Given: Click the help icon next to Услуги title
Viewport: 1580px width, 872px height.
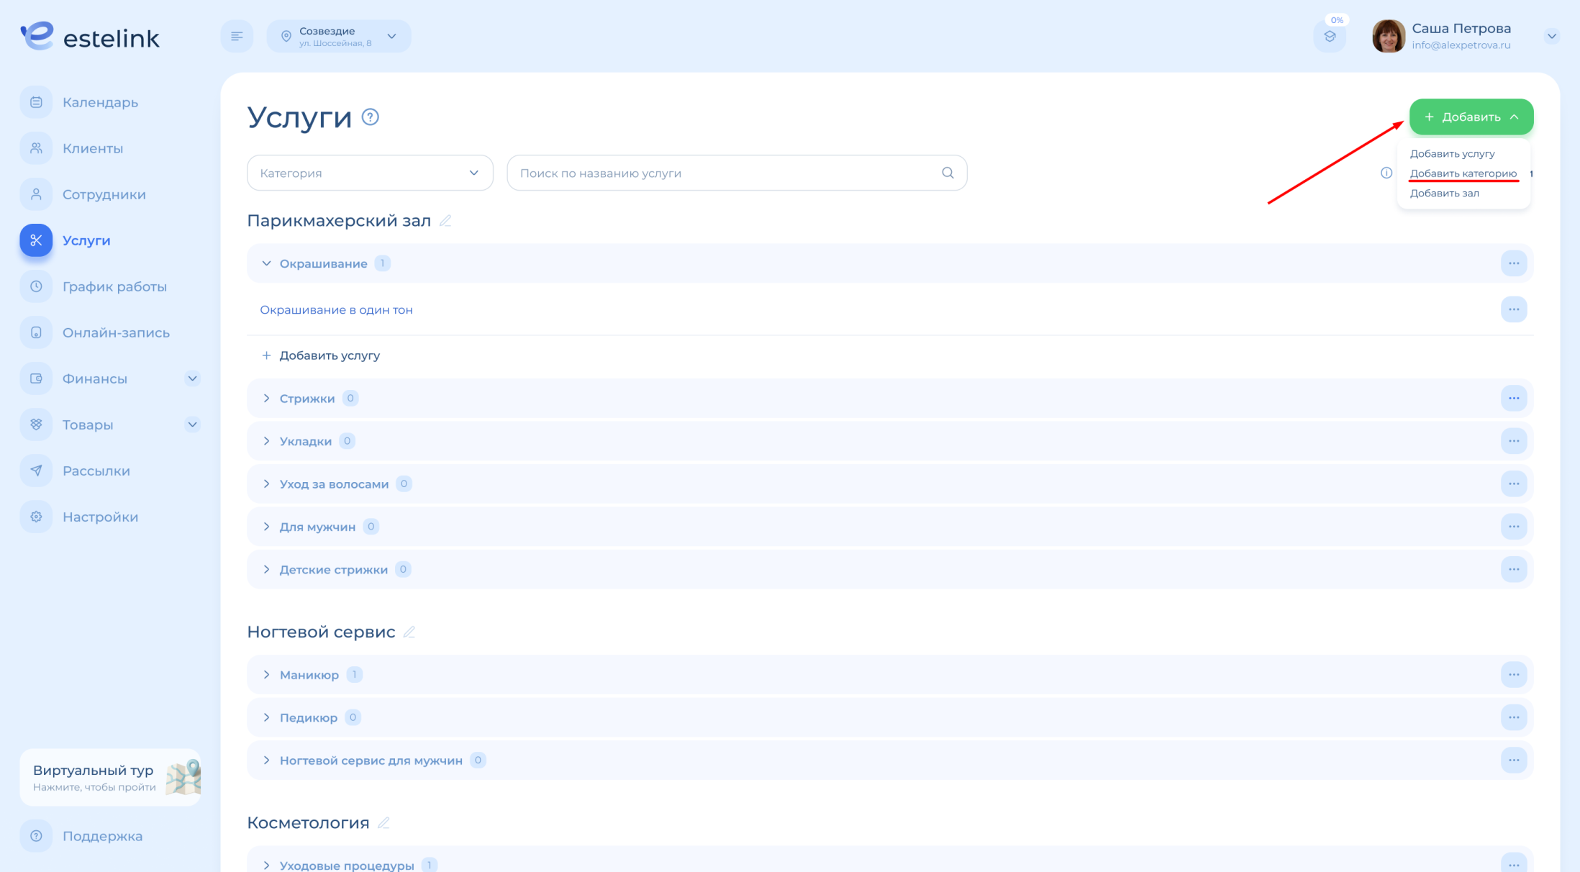Looking at the screenshot, I should point(371,117).
